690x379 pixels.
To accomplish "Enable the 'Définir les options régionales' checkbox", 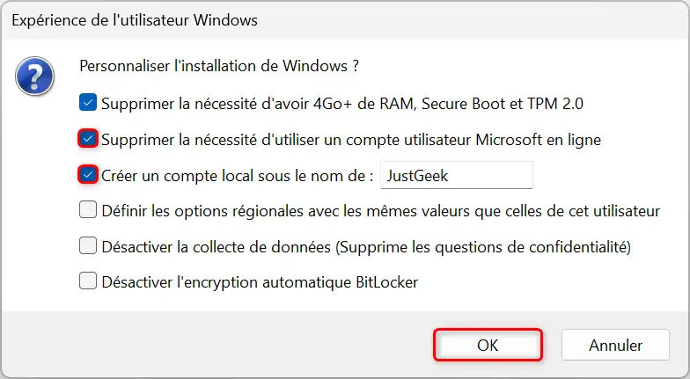I will [88, 209].
